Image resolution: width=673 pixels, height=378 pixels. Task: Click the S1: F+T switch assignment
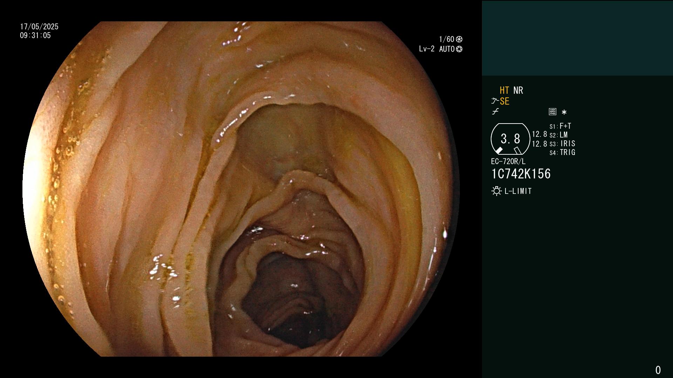[560, 126]
